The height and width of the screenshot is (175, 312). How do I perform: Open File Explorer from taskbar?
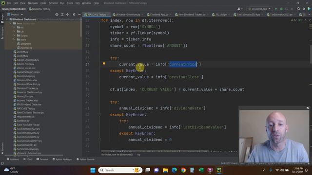165,170
